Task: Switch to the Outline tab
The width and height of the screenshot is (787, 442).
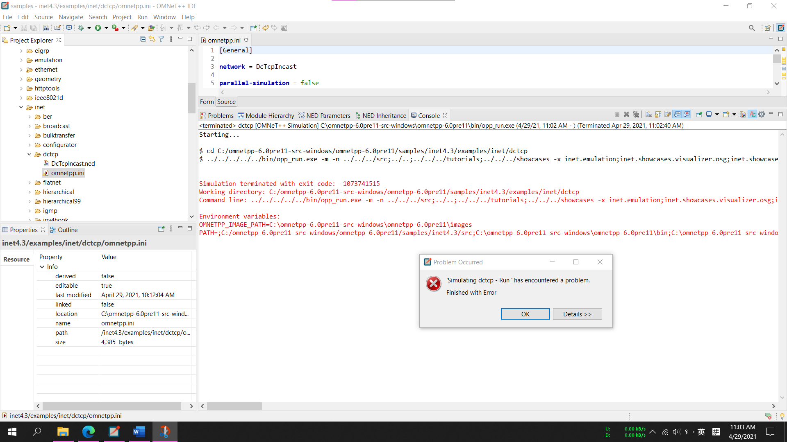Action: tap(64, 230)
